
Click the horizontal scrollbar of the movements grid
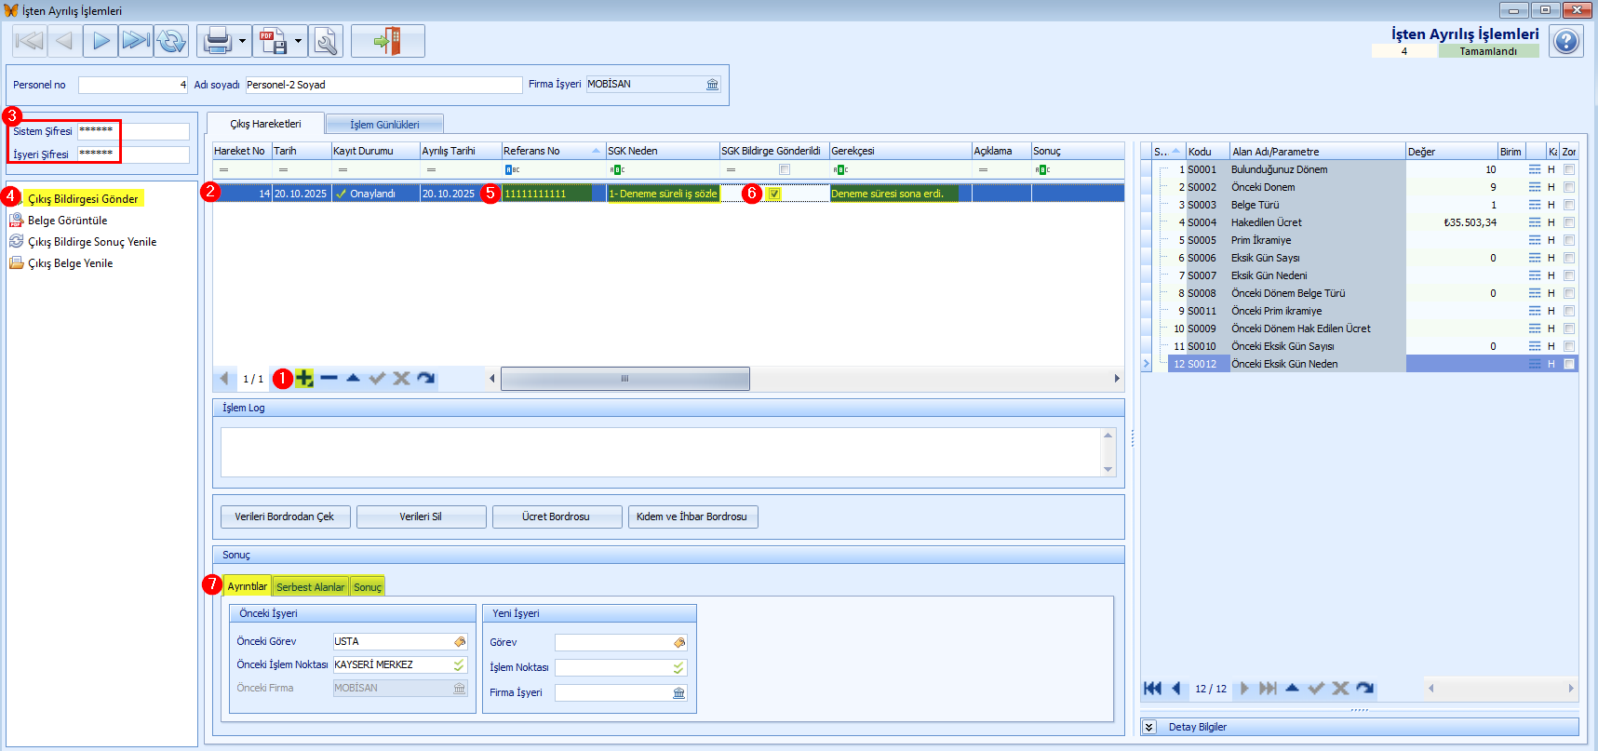pos(624,378)
